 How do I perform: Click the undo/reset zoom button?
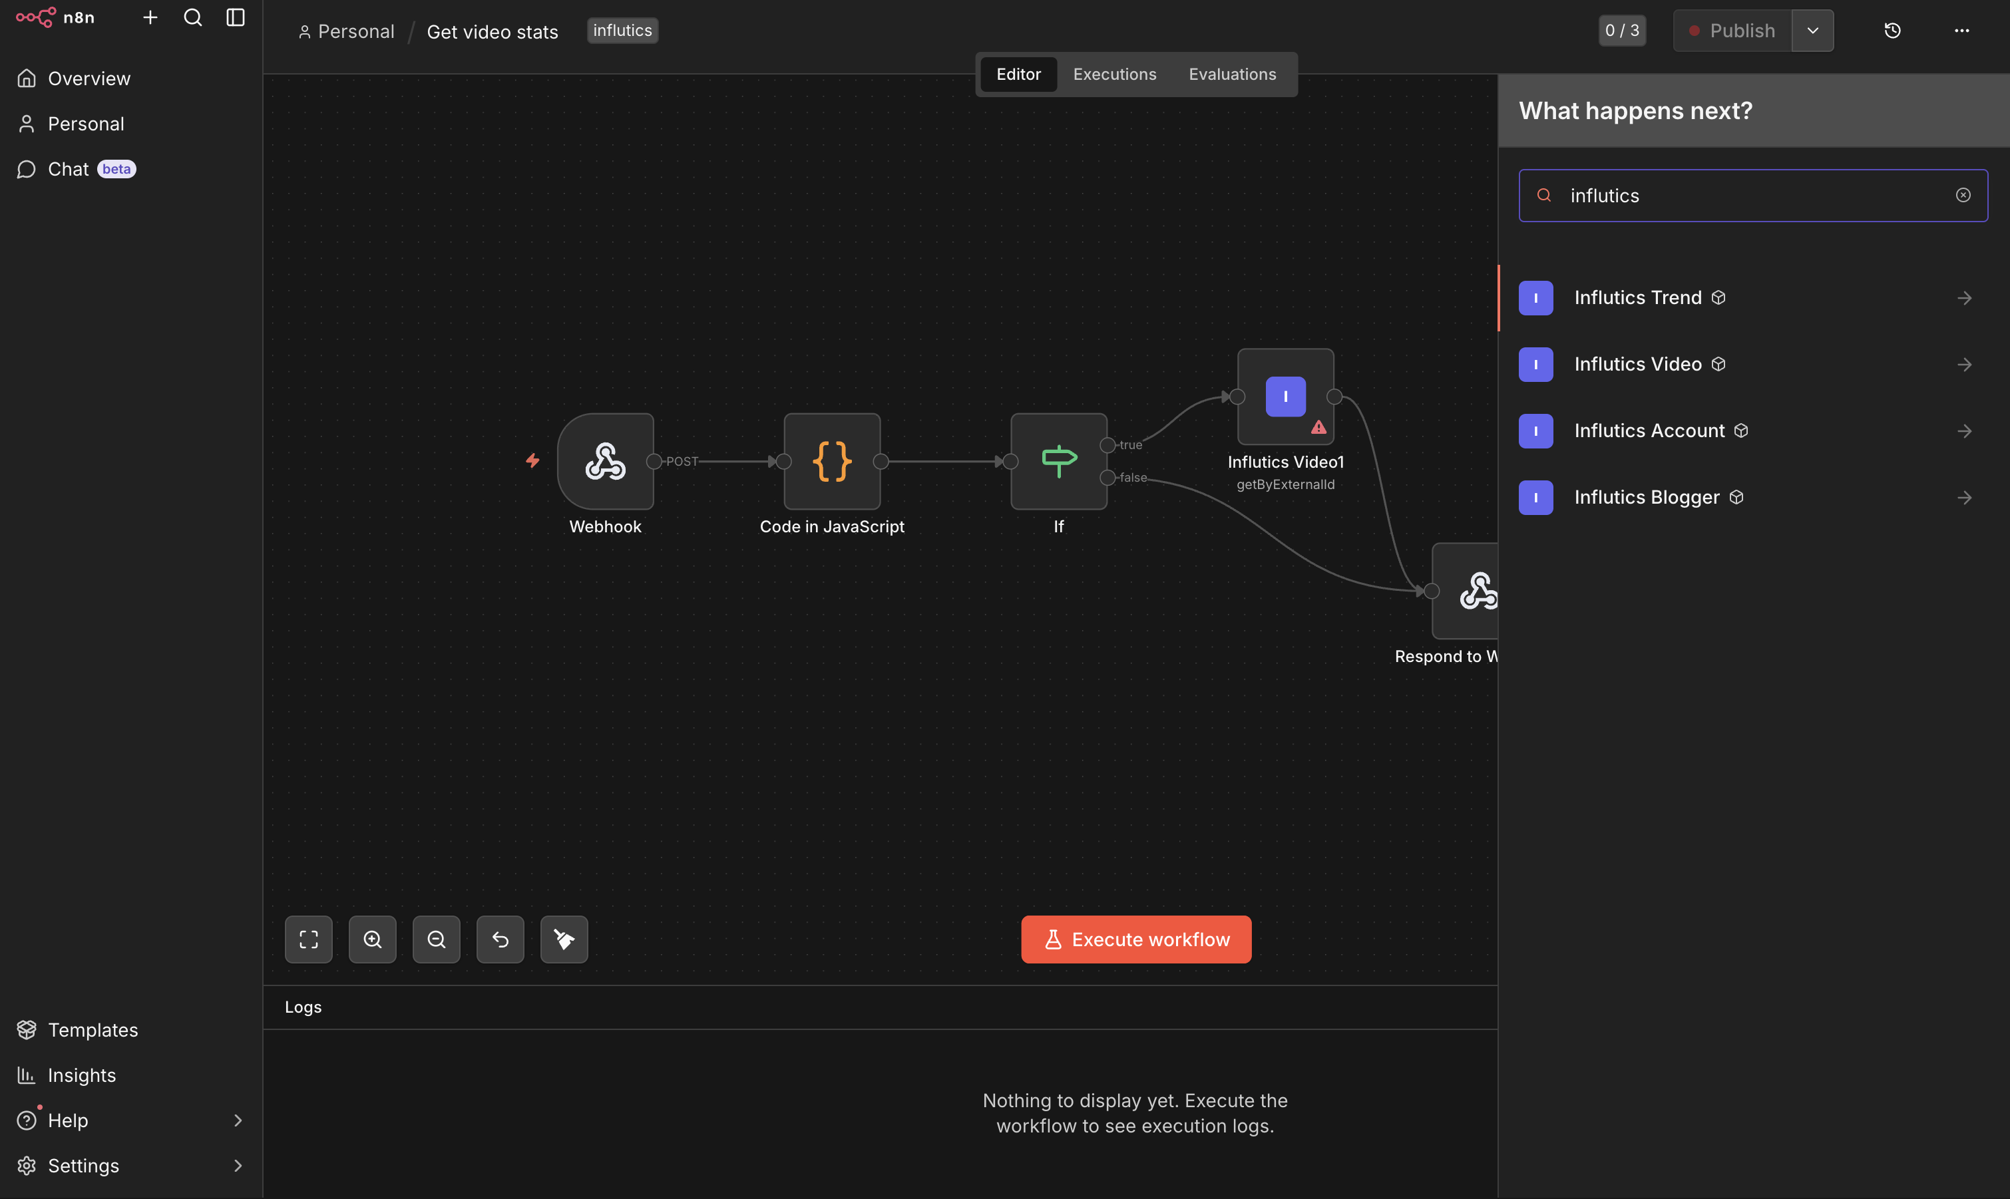501,939
